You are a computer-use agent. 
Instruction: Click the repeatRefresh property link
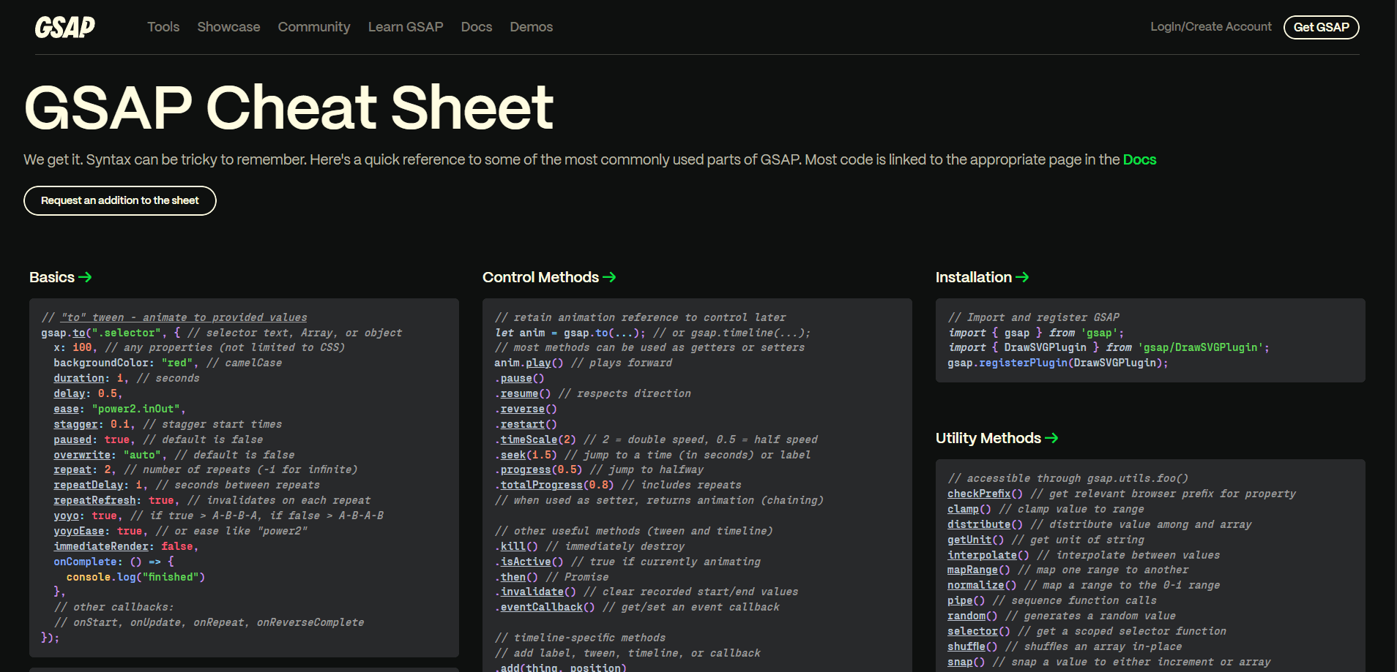[94, 500]
